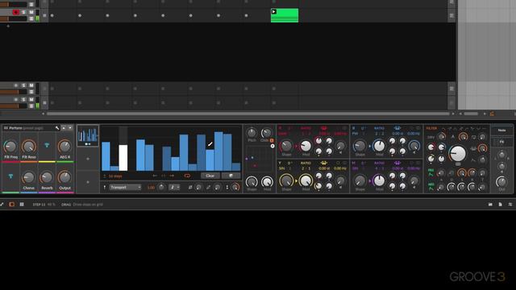
Task: Click the plus icon to add a track
Action: 8,26
